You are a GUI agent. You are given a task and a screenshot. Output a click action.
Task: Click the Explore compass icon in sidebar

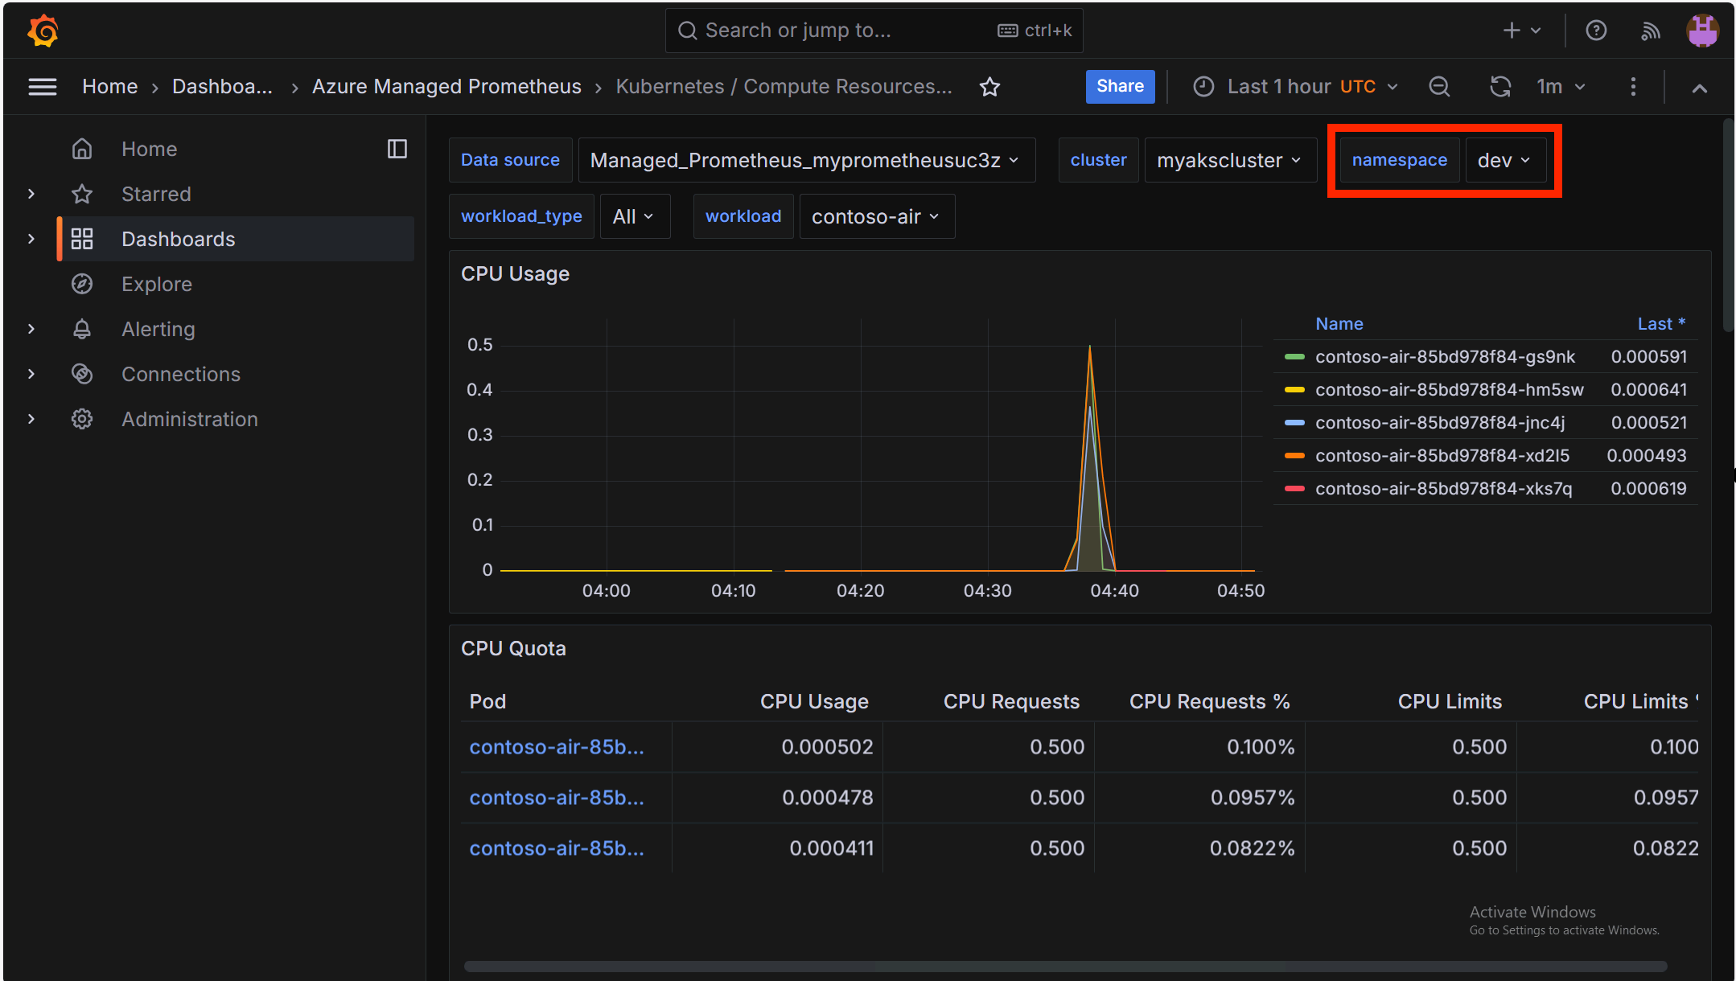tap(82, 284)
